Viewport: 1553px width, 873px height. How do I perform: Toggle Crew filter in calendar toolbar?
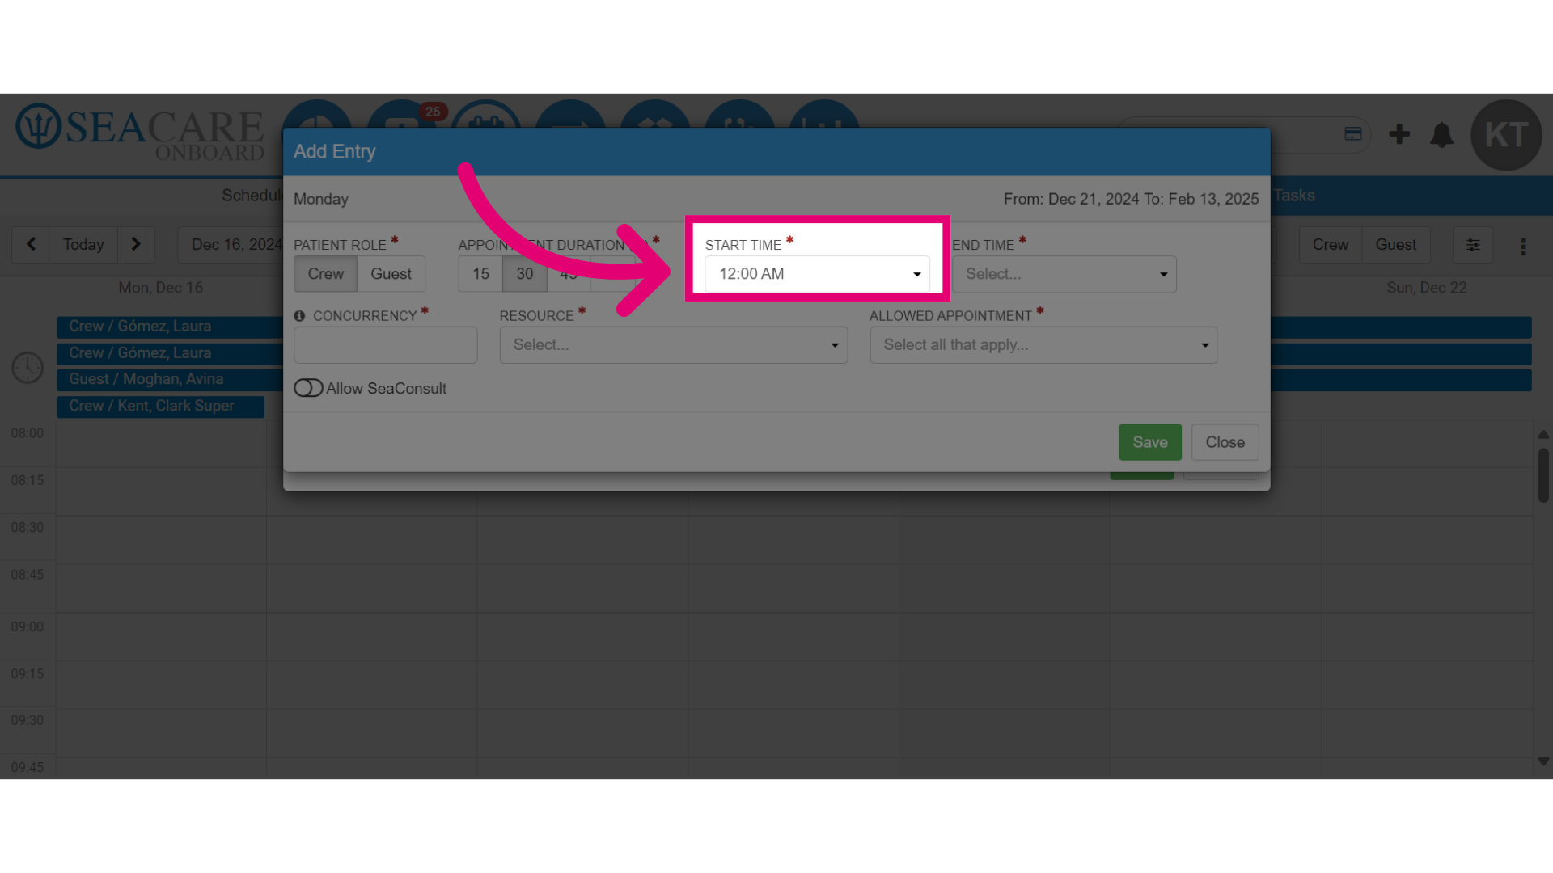tap(1330, 245)
